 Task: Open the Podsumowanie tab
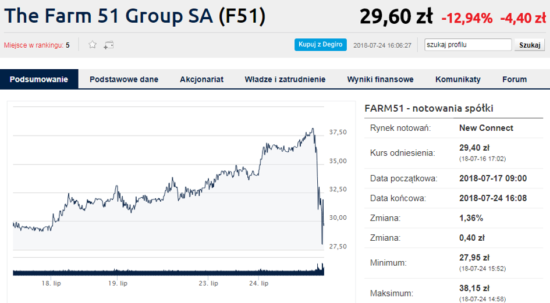(39, 80)
